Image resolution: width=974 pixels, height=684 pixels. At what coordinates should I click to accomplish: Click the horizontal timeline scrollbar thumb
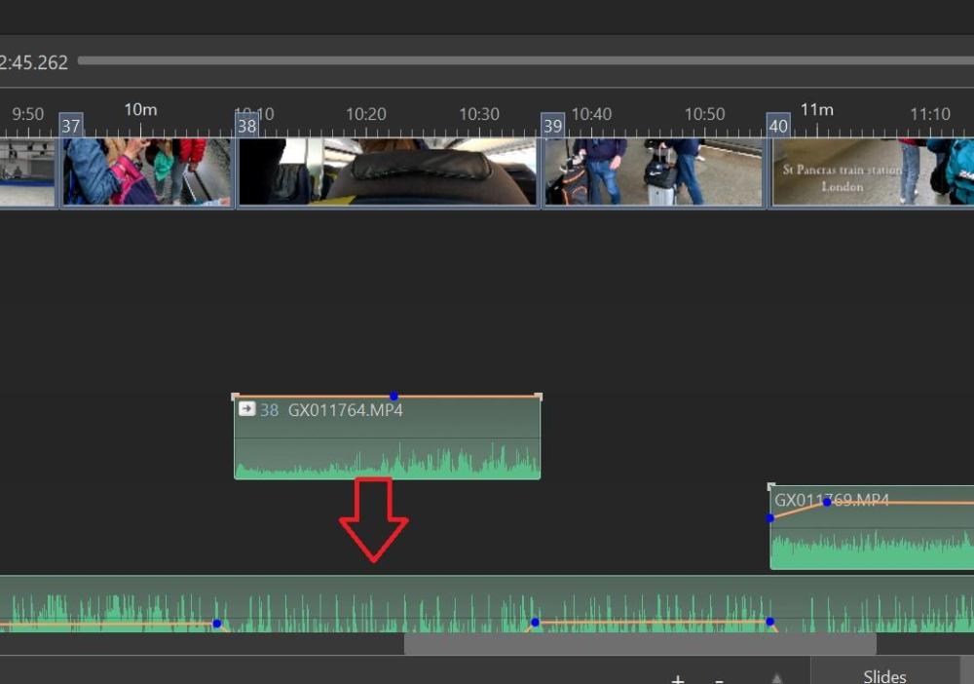click(x=640, y=644)
